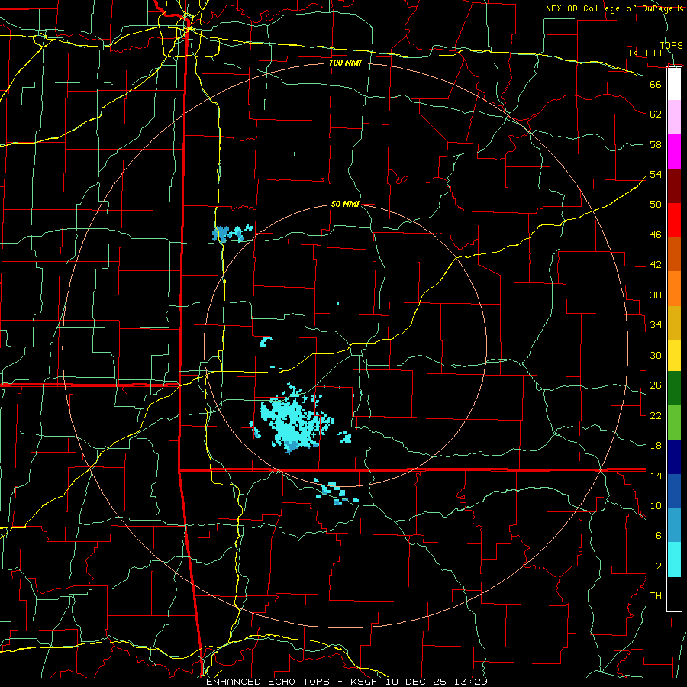The height and width of the screenshot is (687, 687).
Task: Click the light blue 6-10 kft swatch
Action: [x=674, y=525]
